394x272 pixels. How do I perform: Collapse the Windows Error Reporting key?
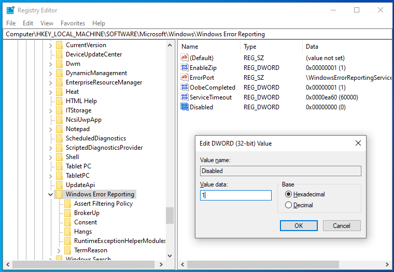50,194
